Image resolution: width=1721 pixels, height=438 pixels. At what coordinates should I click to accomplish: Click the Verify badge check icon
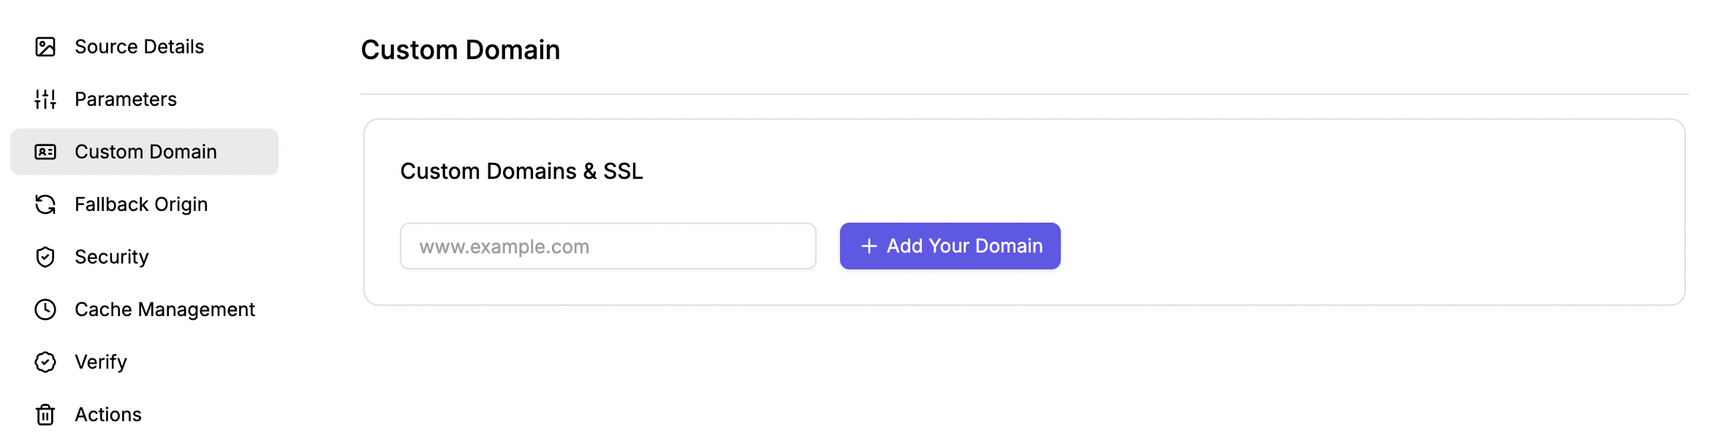click(45, 362)
